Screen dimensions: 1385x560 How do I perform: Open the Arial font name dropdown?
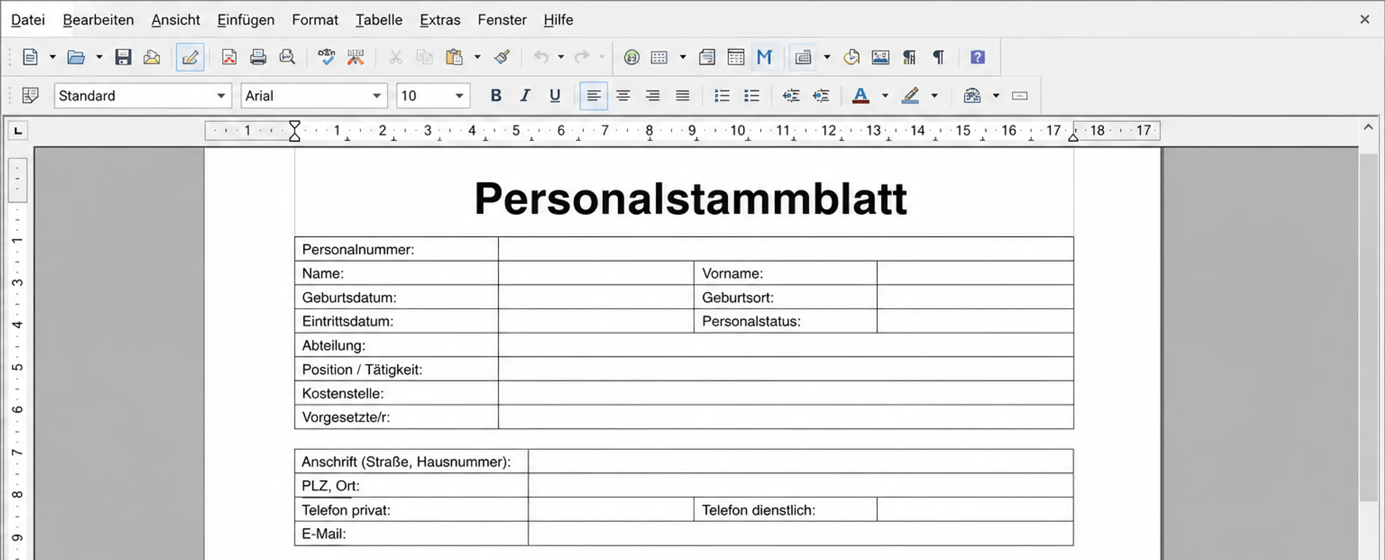coord(376,96)
